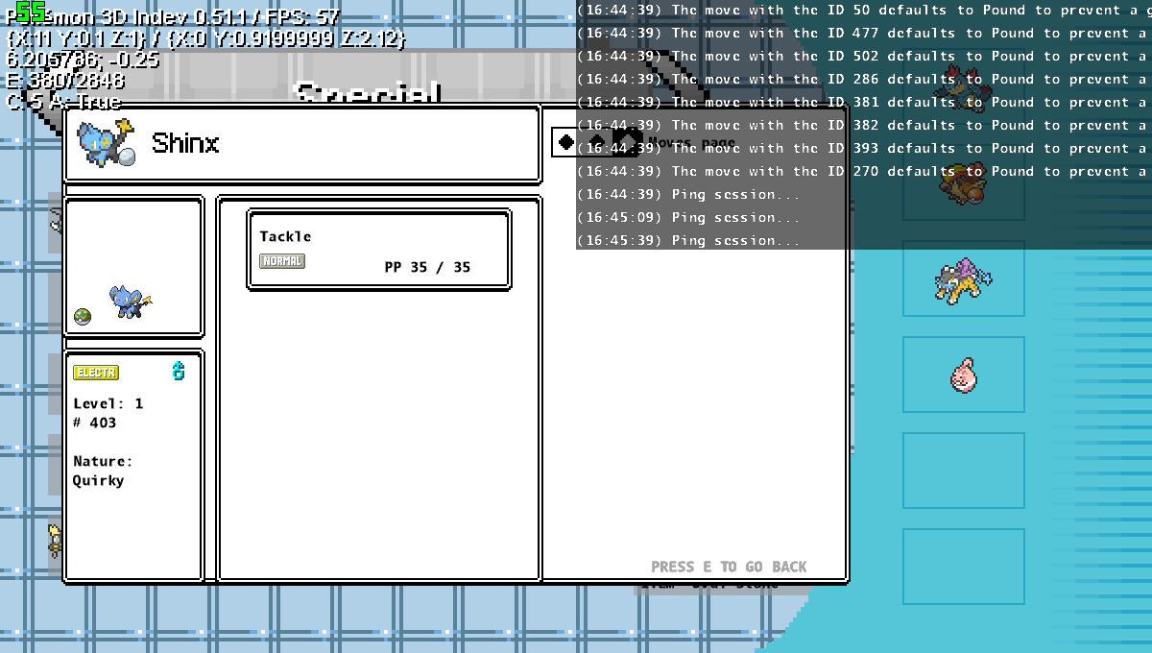Click the log line for move ID 381
Screen dimensions: 1152x653
863,102
